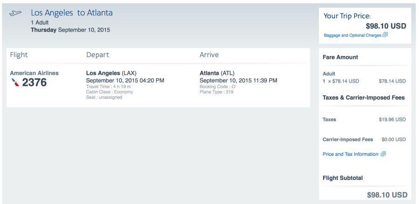Click the Arrive column header
419x204 pixels.
(x=209, y=55)
